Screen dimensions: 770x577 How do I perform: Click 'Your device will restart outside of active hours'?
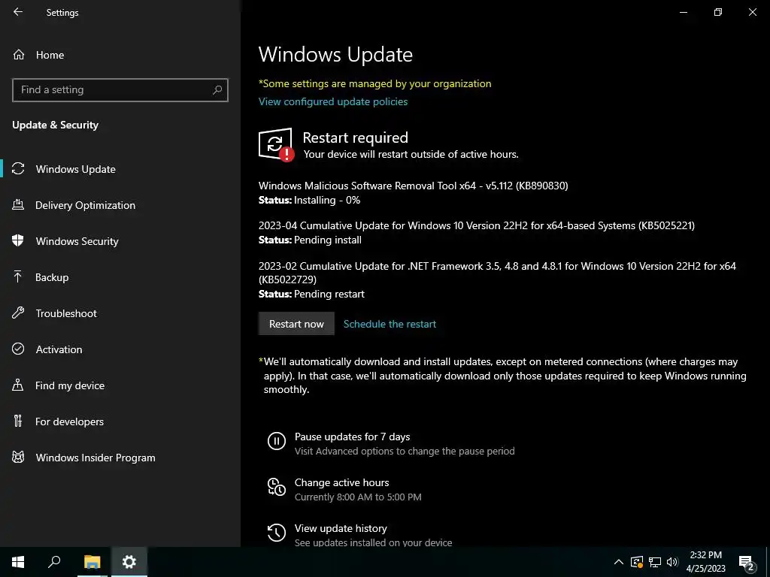[411, 154]
